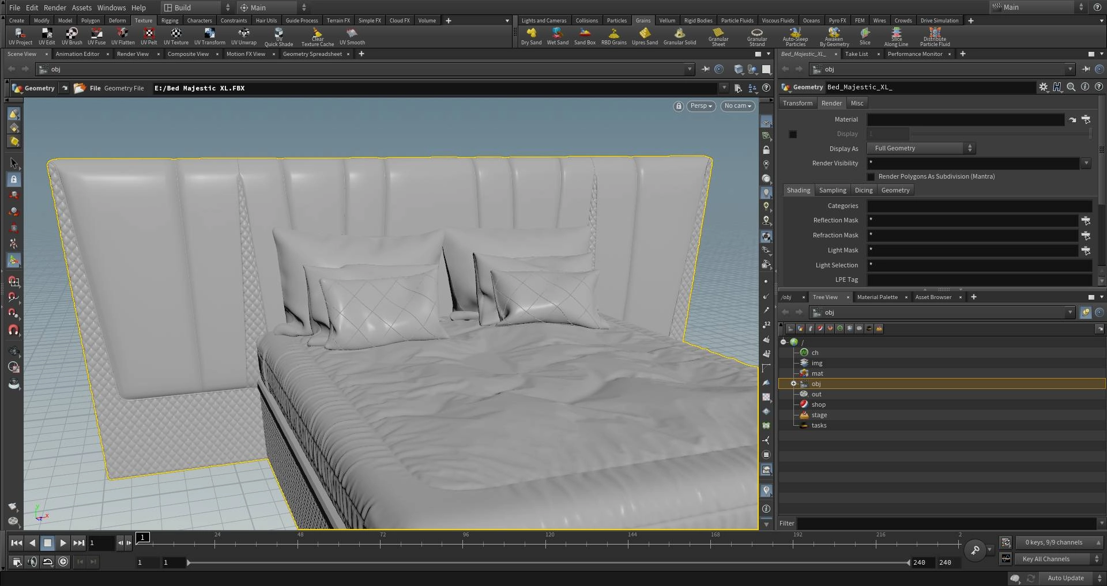Open the Assets menu

point(81,7)
